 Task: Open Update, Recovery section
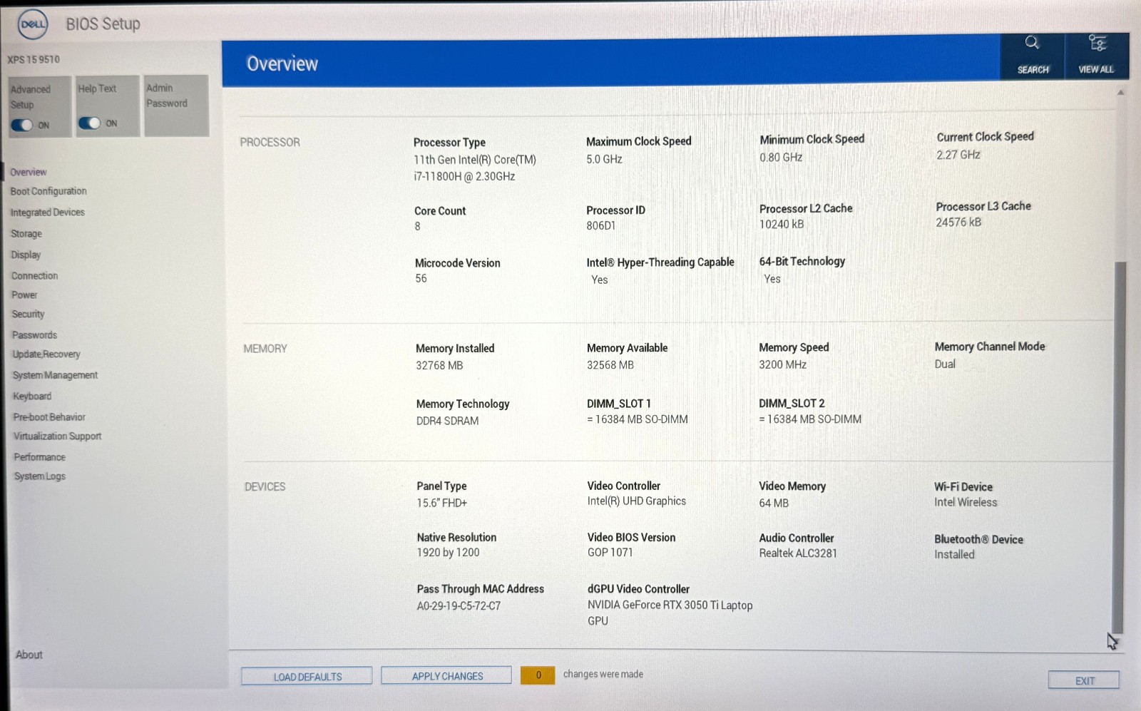[46, 354]
